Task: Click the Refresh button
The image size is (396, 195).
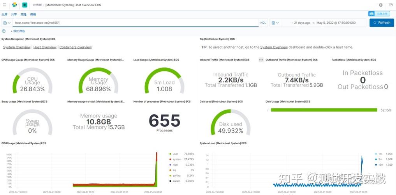Action: coord(382,23)
